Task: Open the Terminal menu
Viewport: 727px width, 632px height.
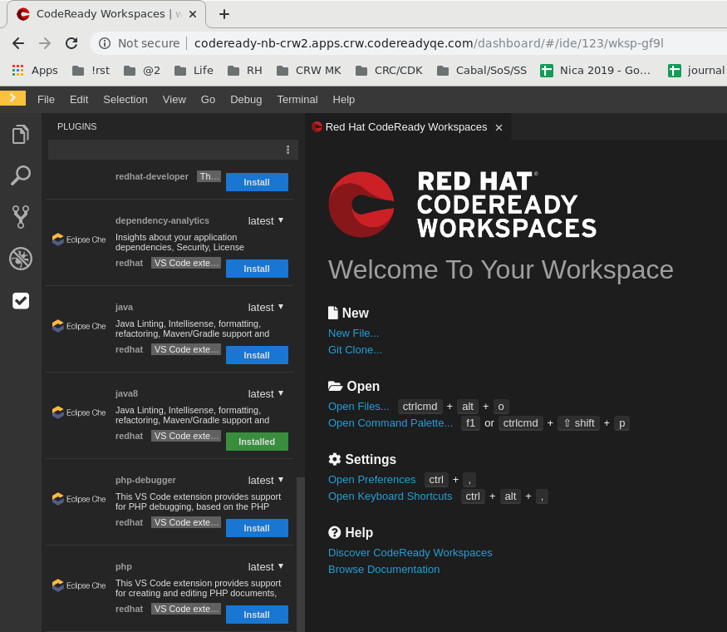Action: [297, 99]
